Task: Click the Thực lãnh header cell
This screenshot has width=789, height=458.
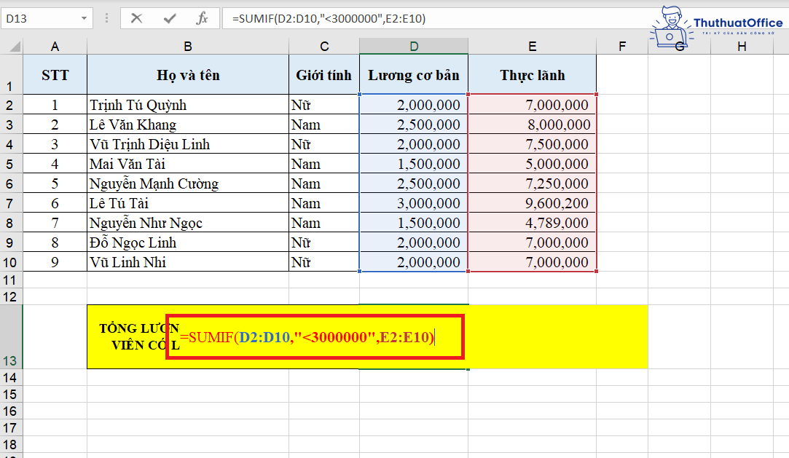Action: point(532,74)
